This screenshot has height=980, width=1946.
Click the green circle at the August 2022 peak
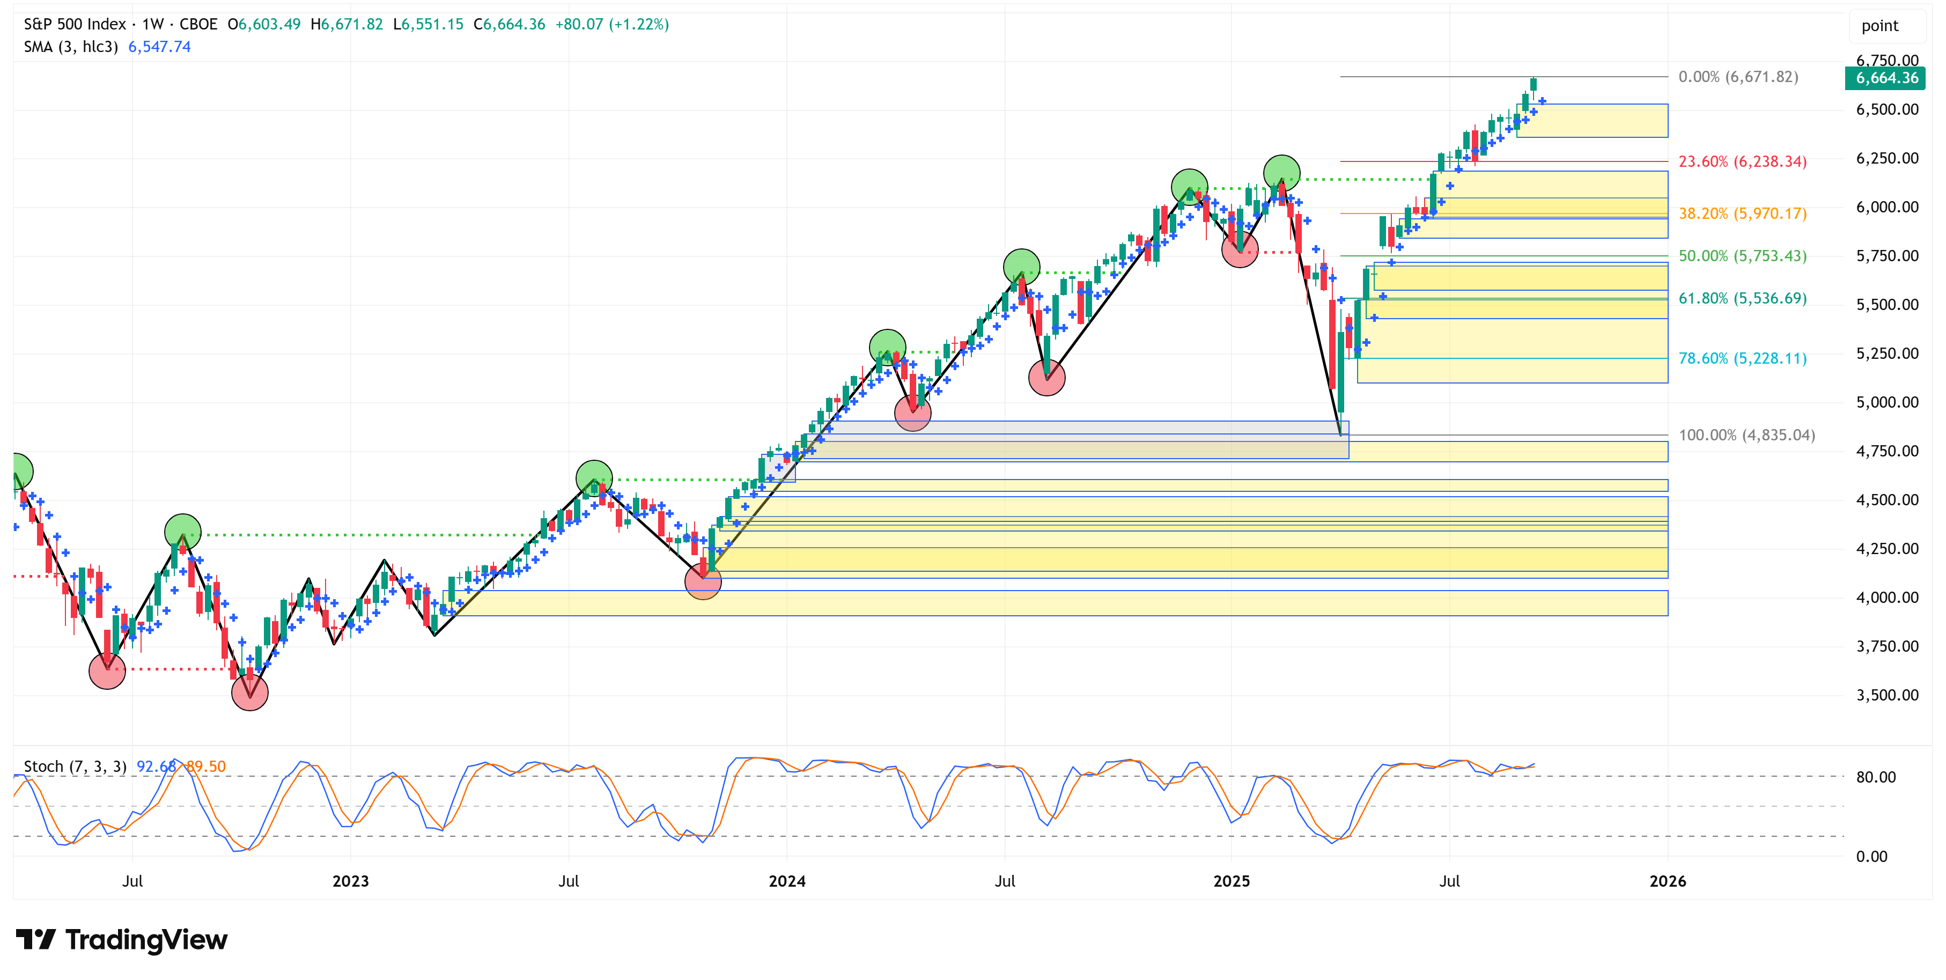coord(183,532)
